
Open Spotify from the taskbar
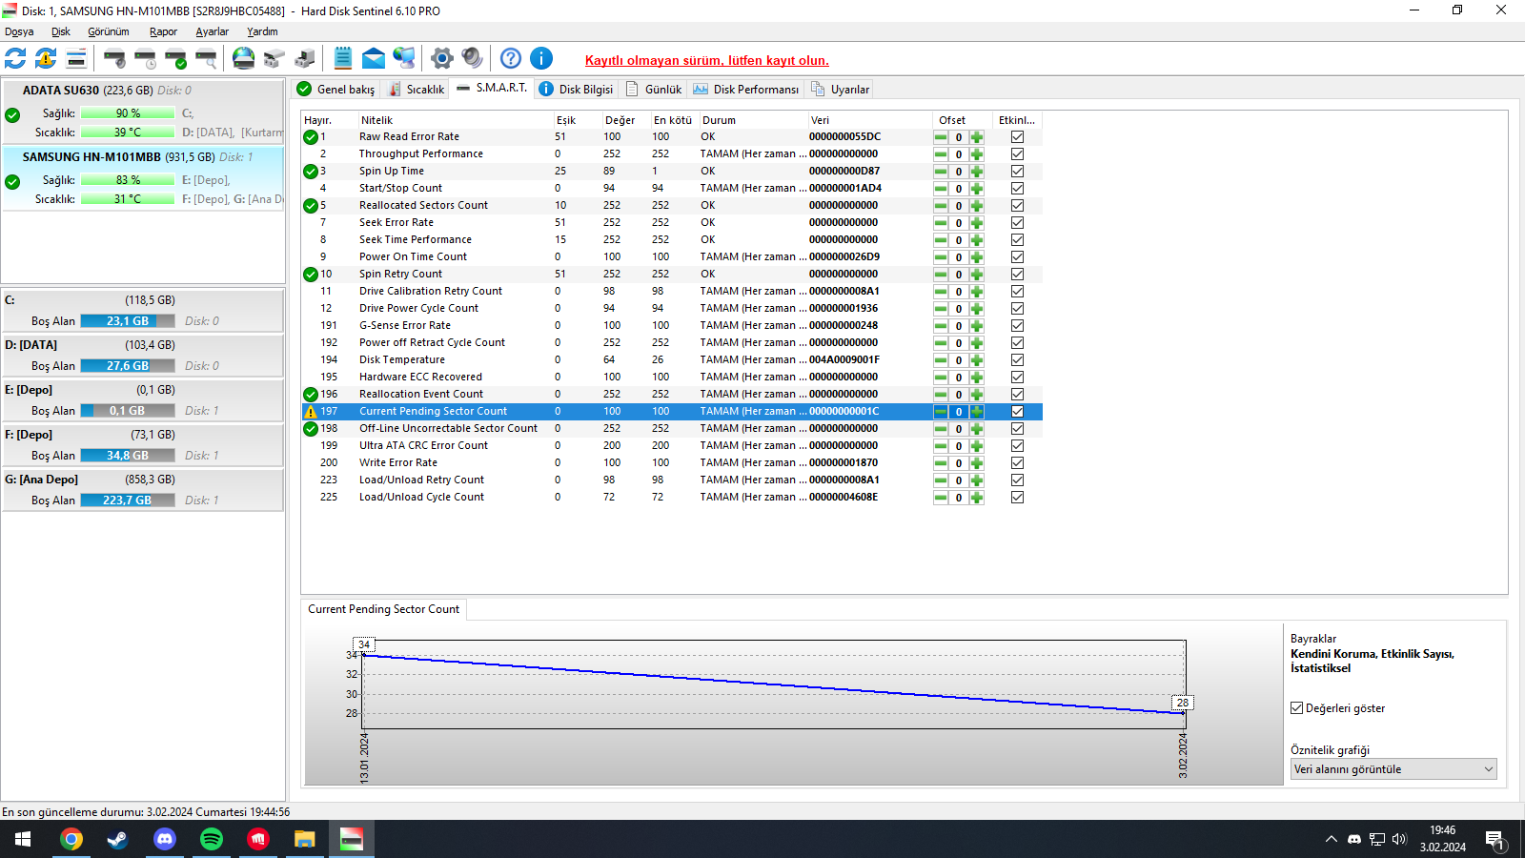[212, 839]
